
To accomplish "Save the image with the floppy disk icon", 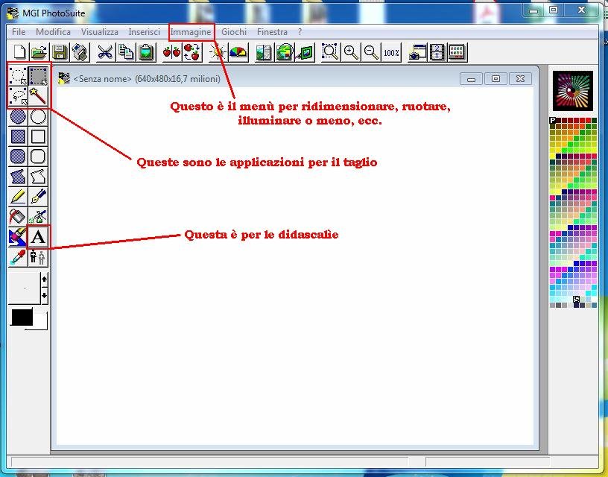I will click(60, 52).
